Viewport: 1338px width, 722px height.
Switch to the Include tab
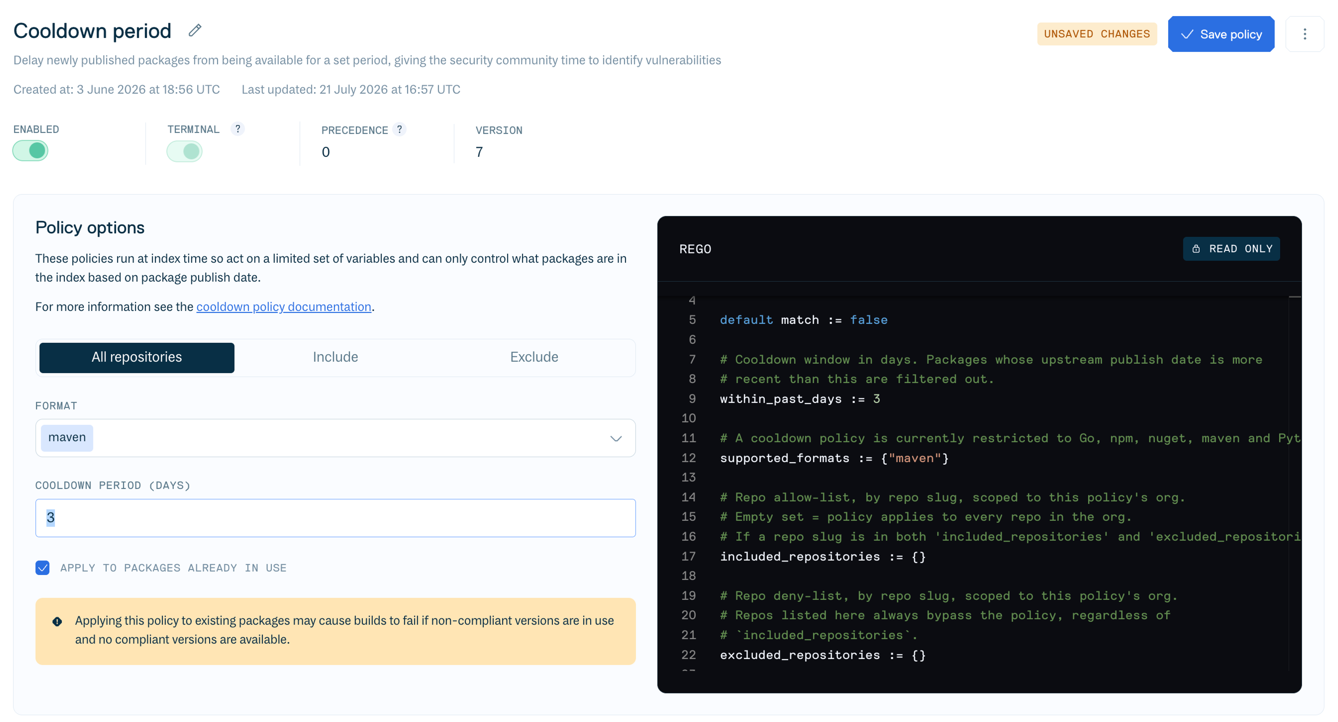click(x=336, y=358)
